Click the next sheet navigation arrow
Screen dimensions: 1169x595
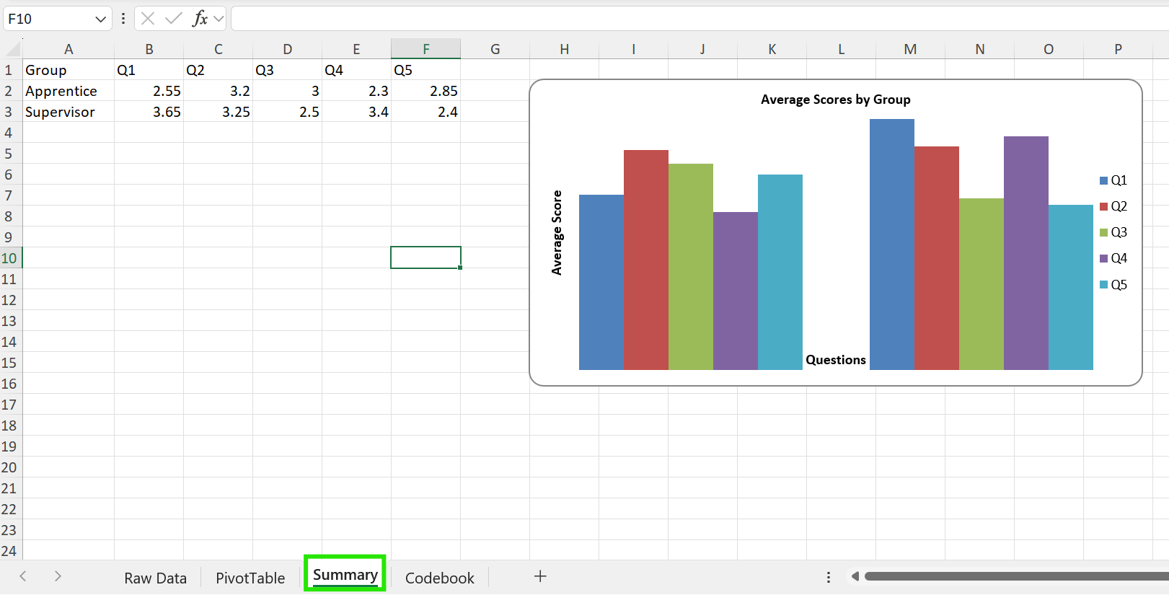point(58,576)
